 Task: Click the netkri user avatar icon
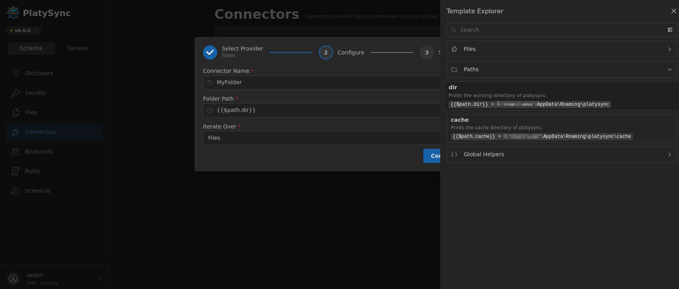pyautogui.click(x=13, y=278)
